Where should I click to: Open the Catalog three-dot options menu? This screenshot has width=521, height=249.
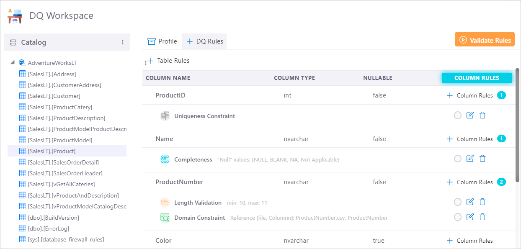pos(123,42)
